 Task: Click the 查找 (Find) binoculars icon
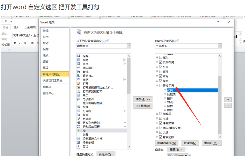[78, 72]
